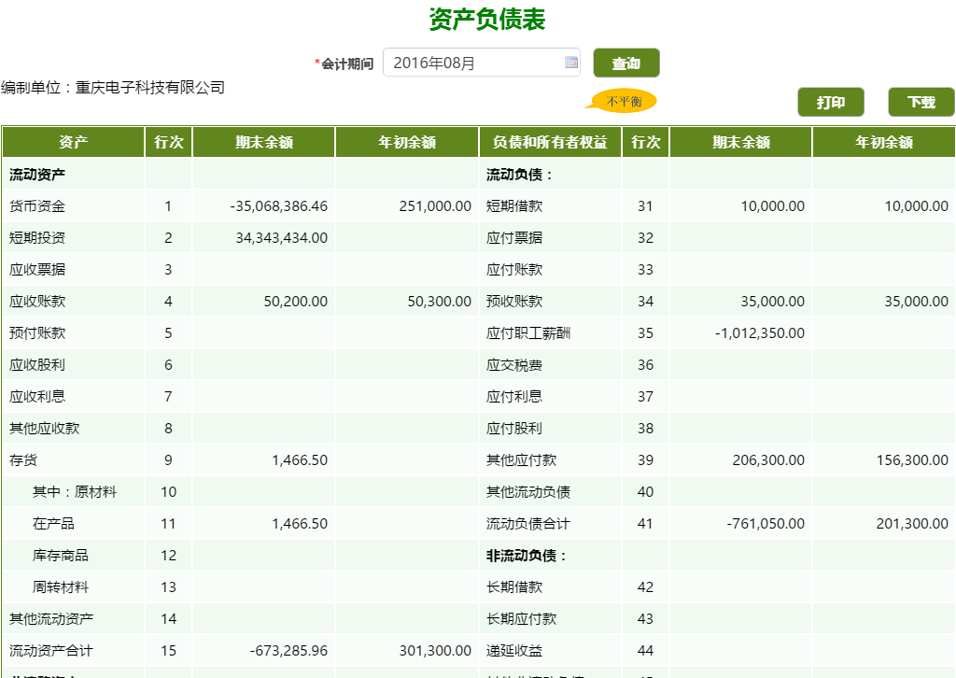Viewport: 956px width, 678px height.
Task: Click 在产品 ending balance 1,466.50
Action: pos(300,523)
